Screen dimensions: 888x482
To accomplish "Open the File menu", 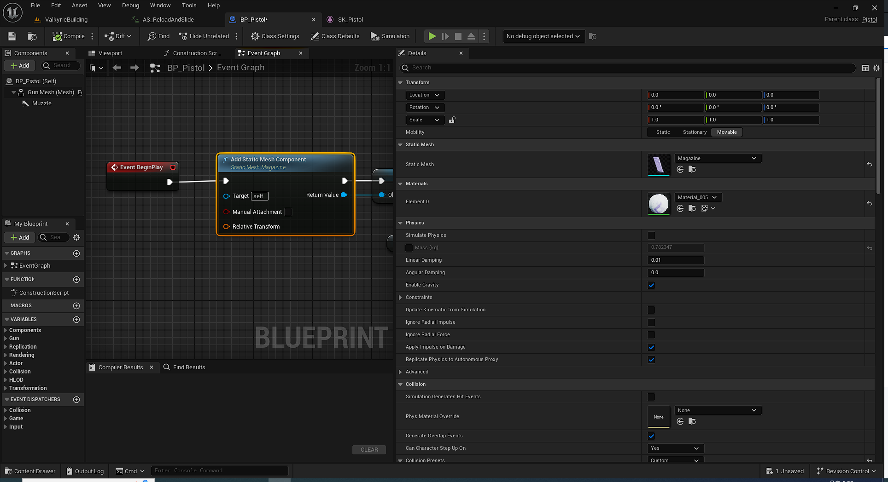I will pos(35,6).
